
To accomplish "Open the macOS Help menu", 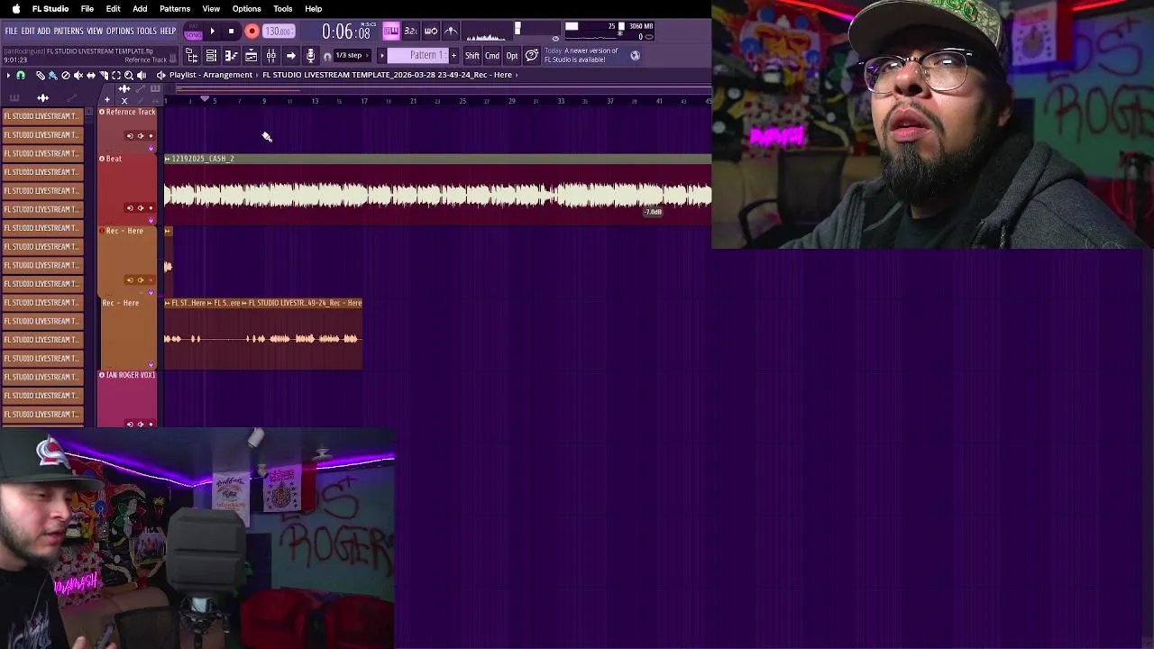I will [x=313, y=9].
